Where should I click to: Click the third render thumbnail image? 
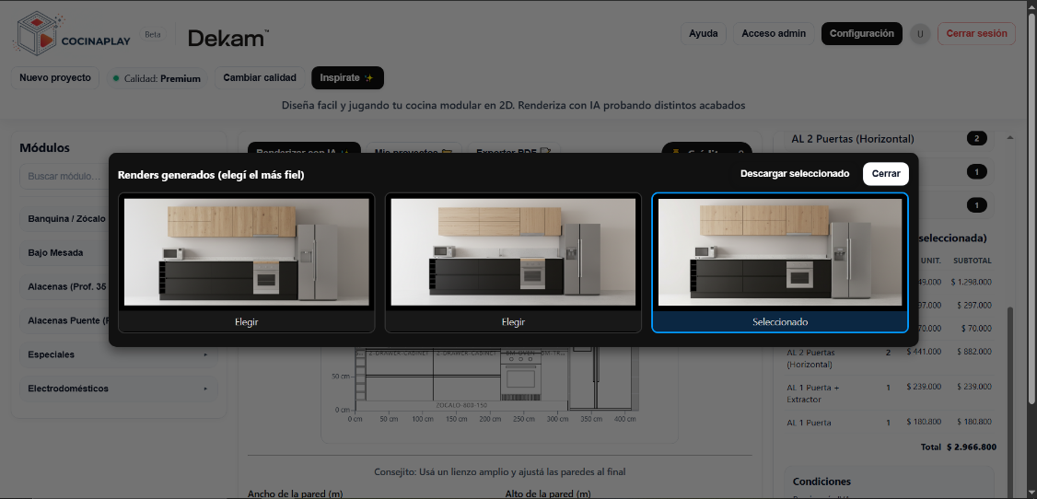tap(779, 252)
